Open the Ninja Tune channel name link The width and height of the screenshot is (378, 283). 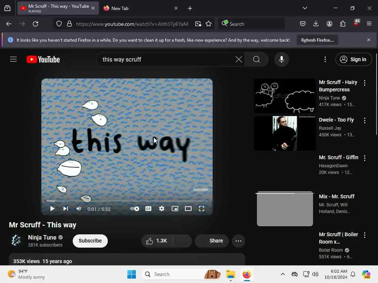42,237
